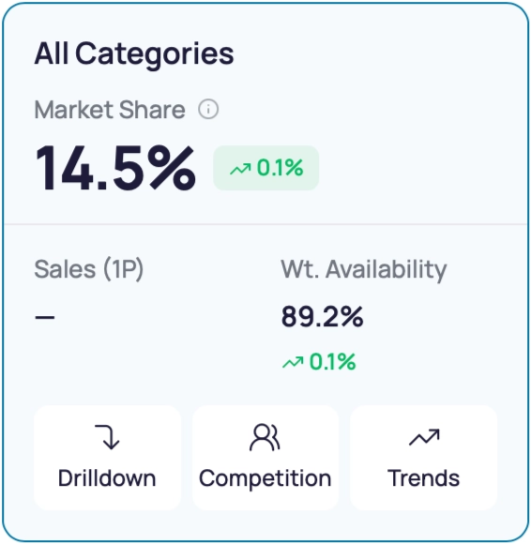
Task: Click the trend arrow in green badge
Action: (x=240, y=169)
